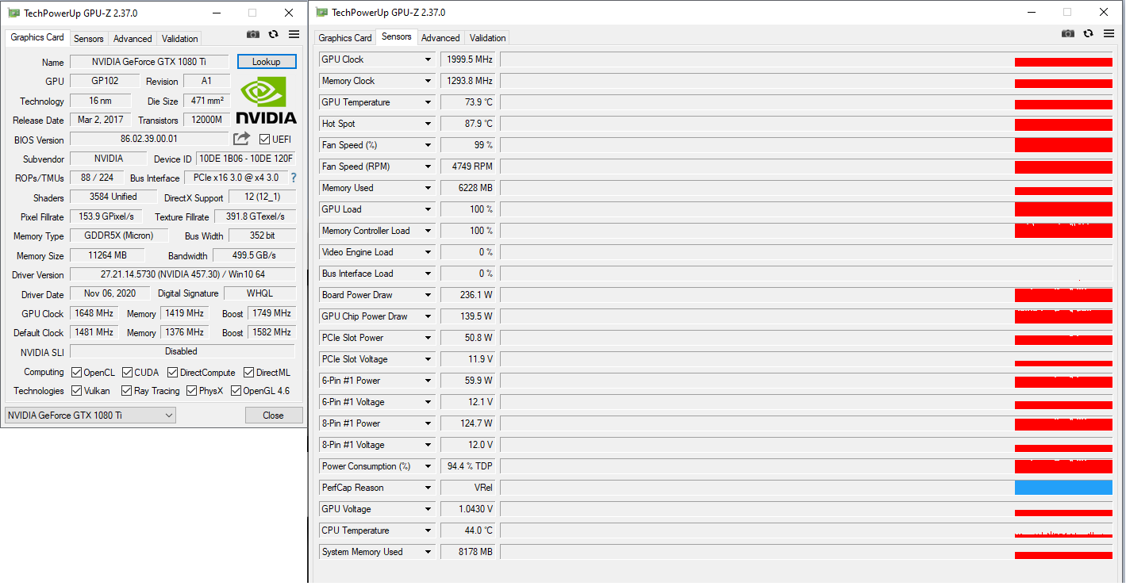
Task: Open the CPU Temperature sensor dropdown arrow
Action: point(428,530)
